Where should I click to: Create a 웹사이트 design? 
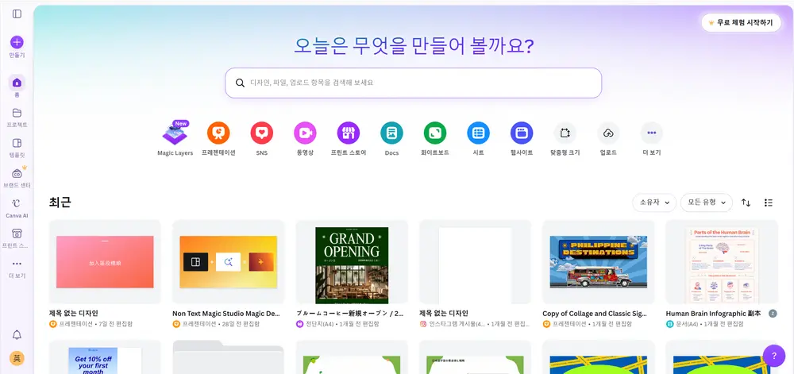tap(522, 133)
